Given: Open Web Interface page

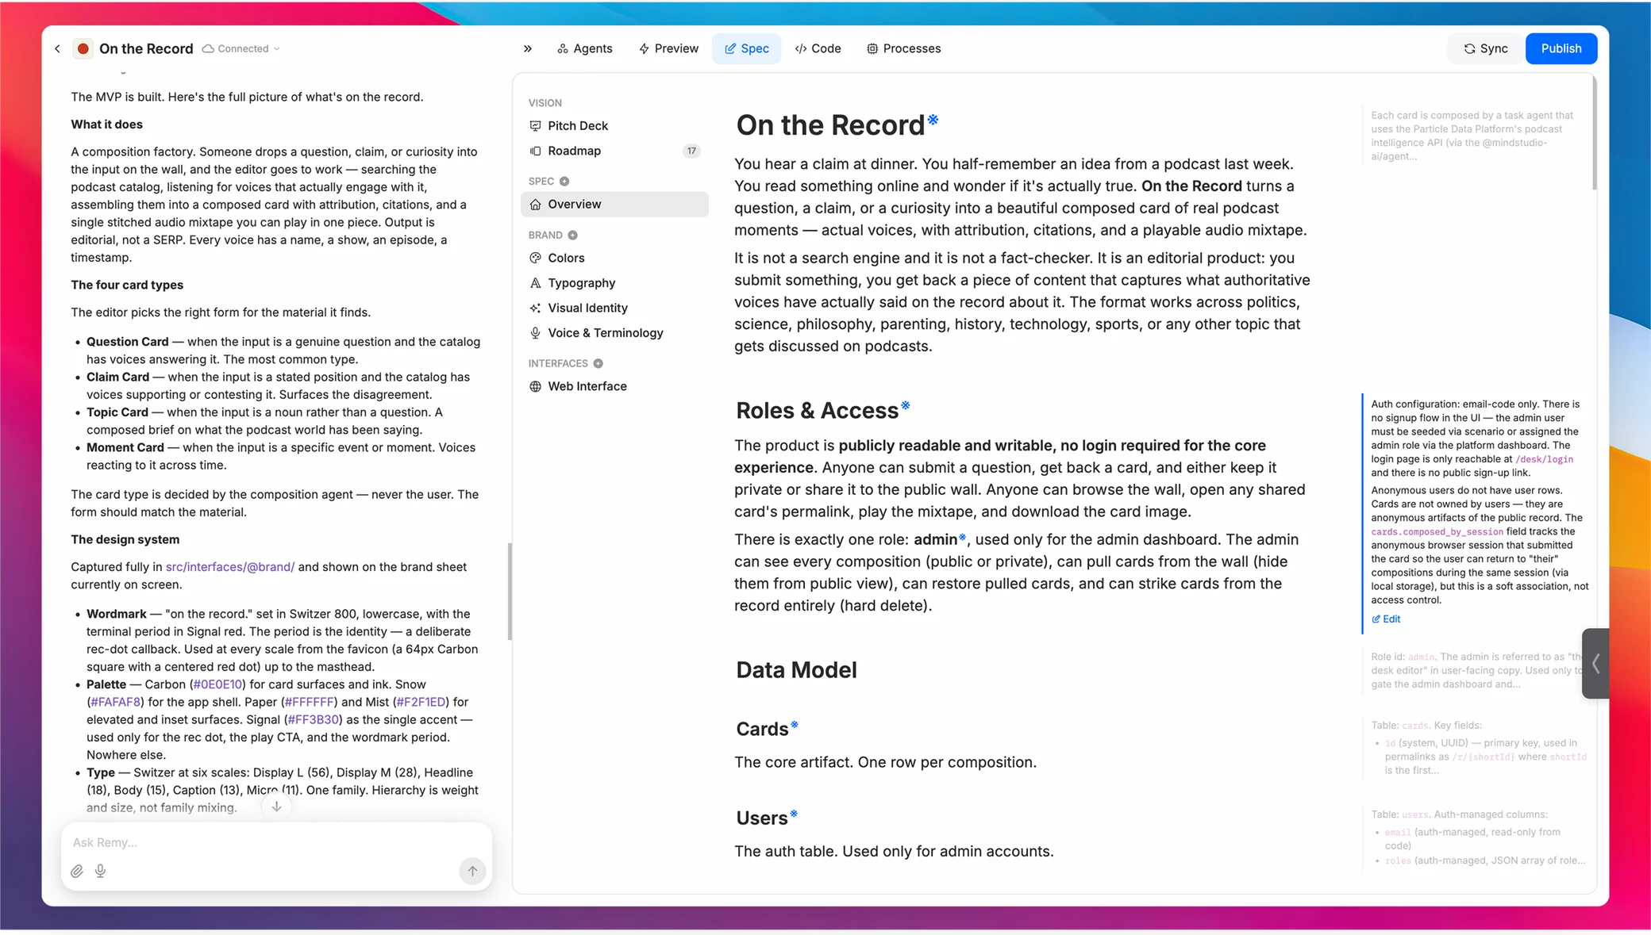Looking at the screenshot, I should [x=614, y=386].
